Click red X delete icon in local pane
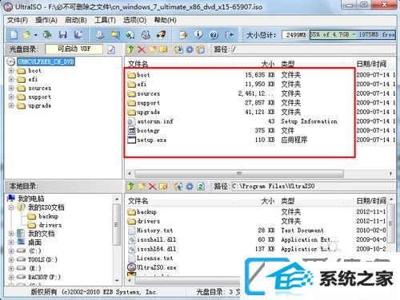This screenshot has height=300, width=400. [152, 186]
